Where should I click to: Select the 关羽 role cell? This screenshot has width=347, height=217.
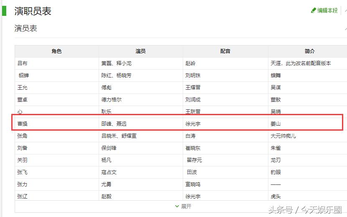57,160
